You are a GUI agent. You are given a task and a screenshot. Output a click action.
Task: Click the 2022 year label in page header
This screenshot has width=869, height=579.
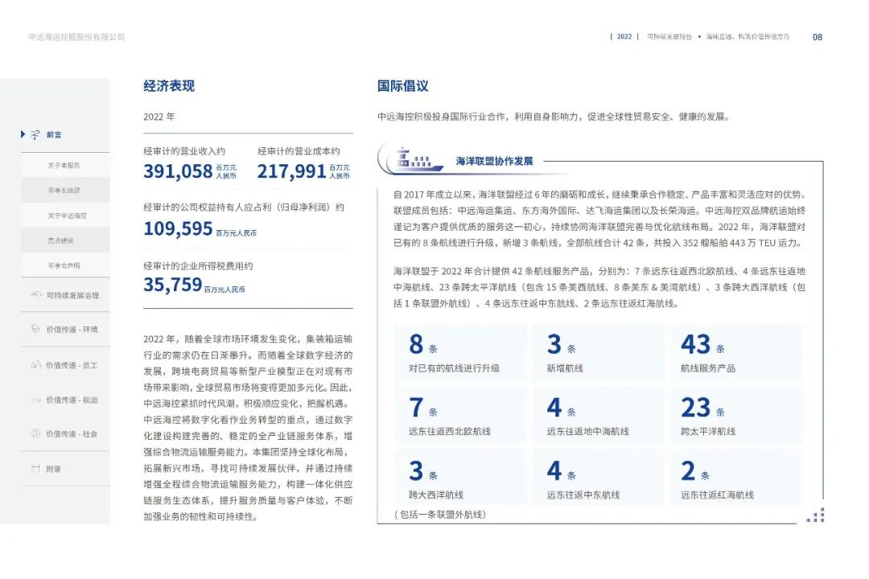pos(624,36)
